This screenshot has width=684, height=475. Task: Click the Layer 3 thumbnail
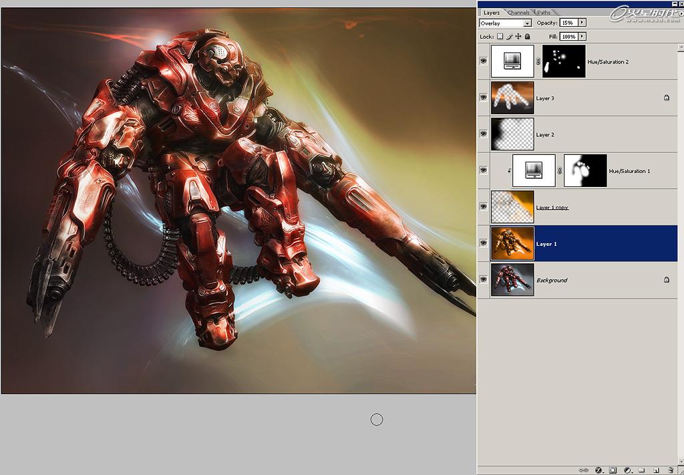coord(512,98)
